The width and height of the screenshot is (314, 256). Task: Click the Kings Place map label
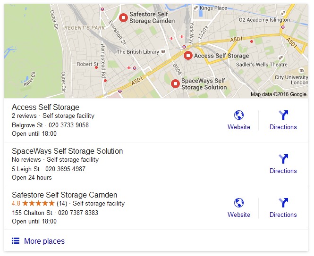(x=213, y=8)
